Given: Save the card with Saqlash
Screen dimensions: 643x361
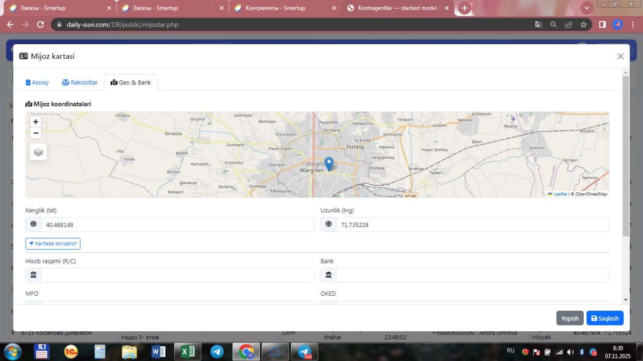Looking at the screenshot, I should point(604,318).
